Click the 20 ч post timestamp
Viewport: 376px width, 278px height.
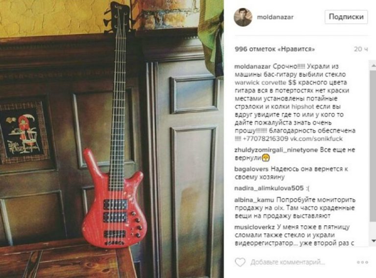[361, 49]
